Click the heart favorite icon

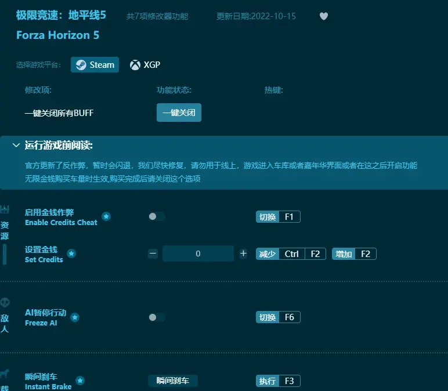pos(323,16)
